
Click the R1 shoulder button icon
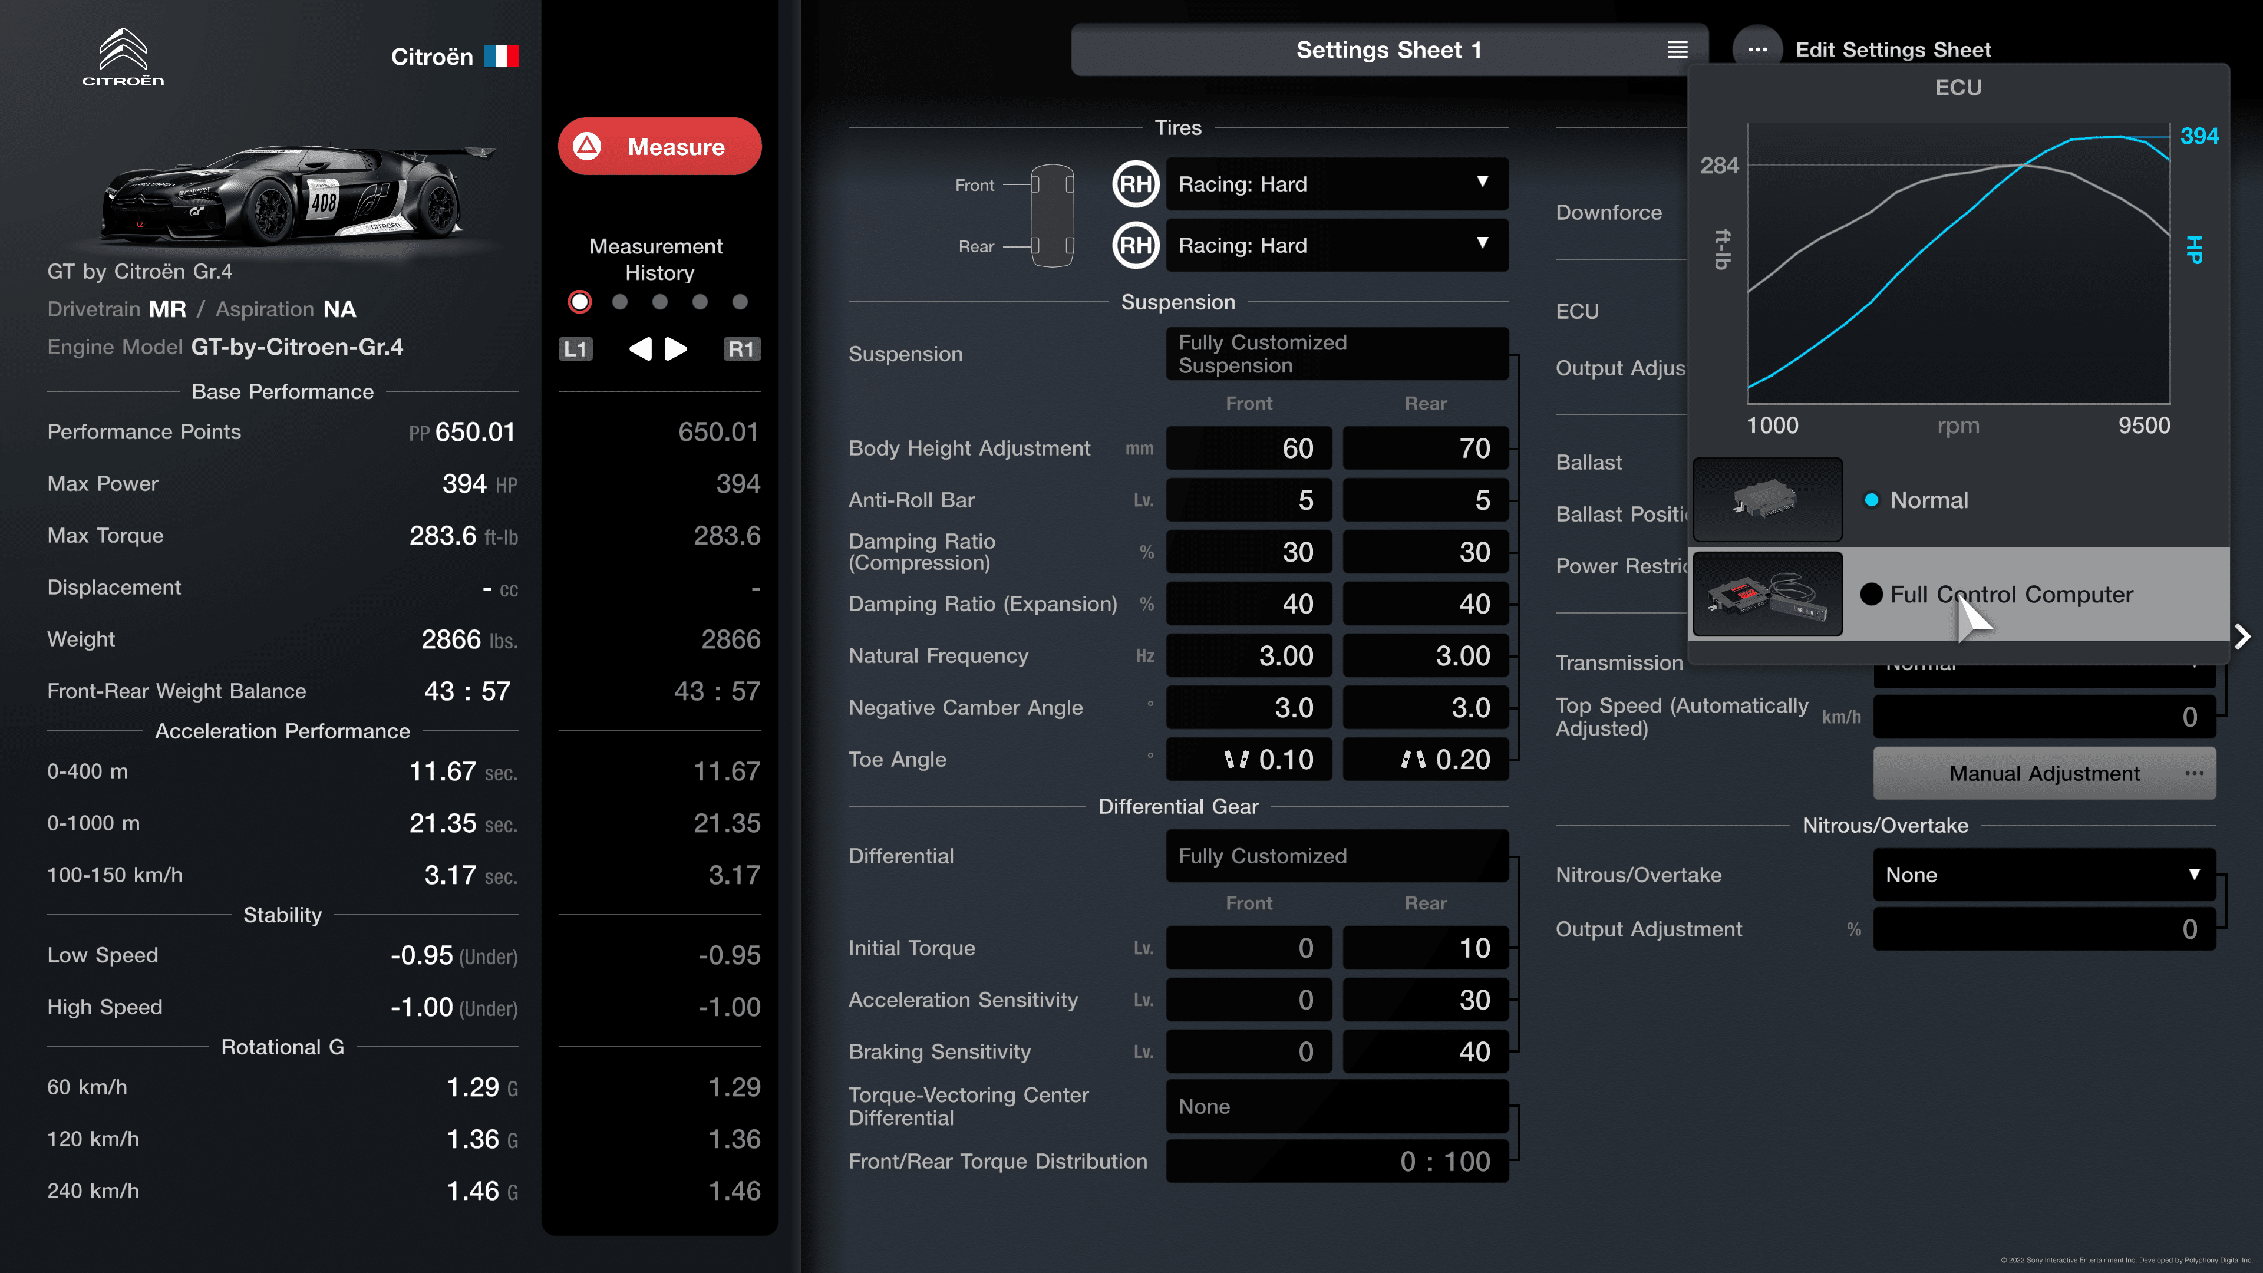[741, 349]
